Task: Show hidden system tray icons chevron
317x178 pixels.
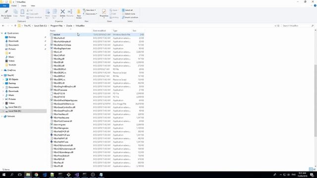Action: pos(281,175)
